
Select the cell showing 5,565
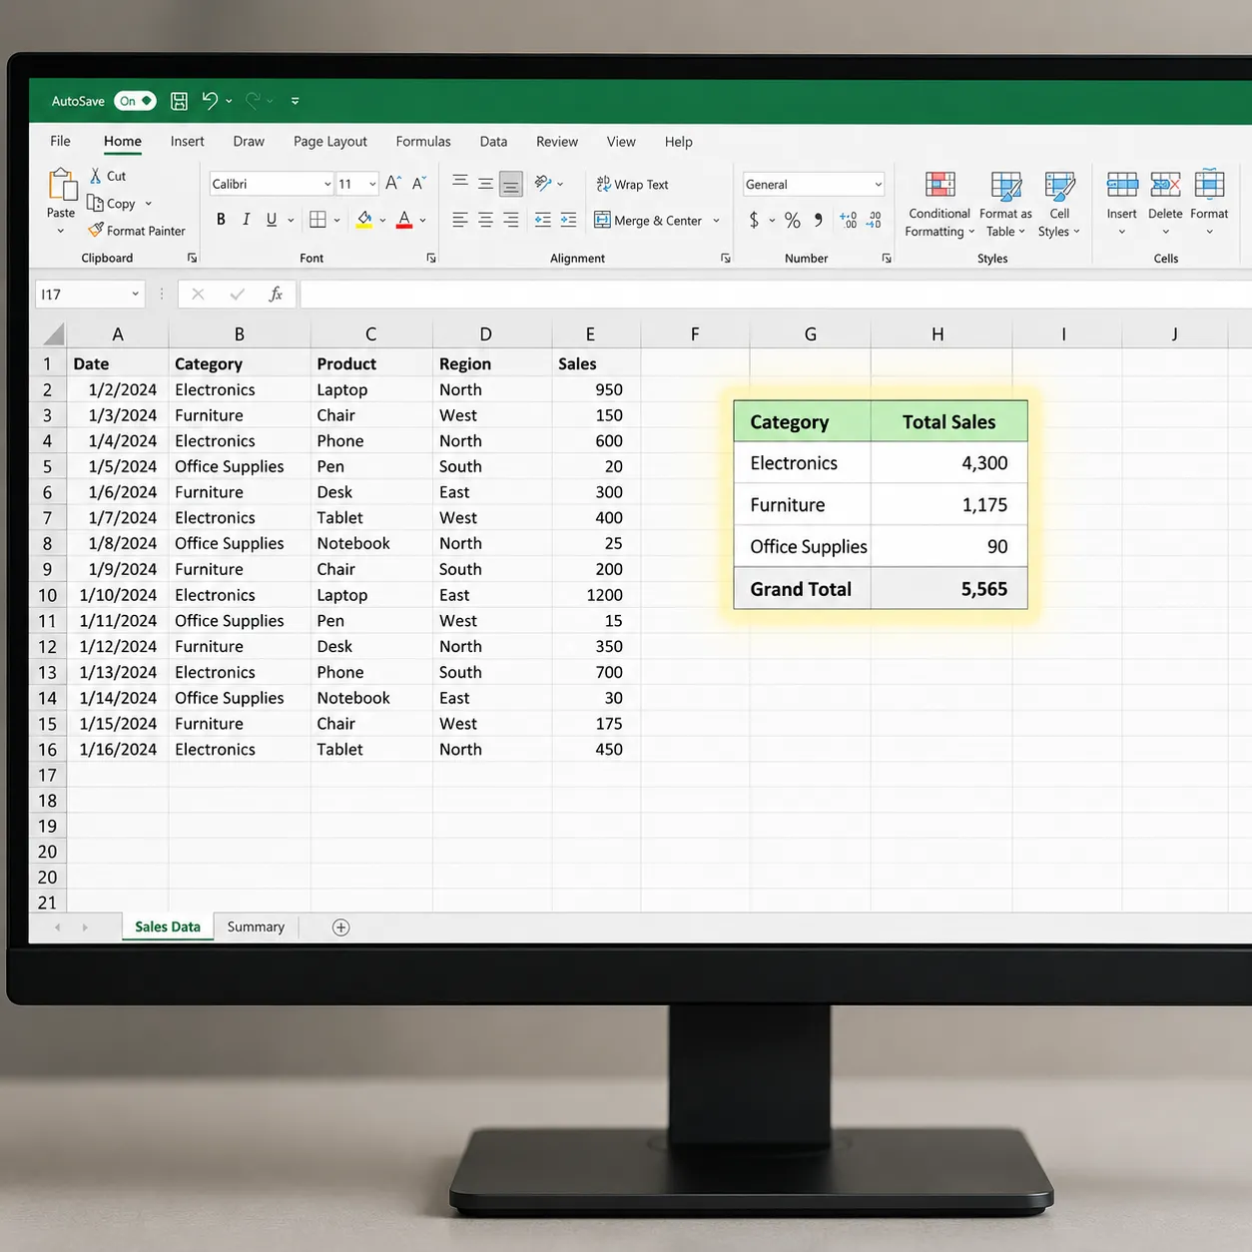[x=949, y=589]
